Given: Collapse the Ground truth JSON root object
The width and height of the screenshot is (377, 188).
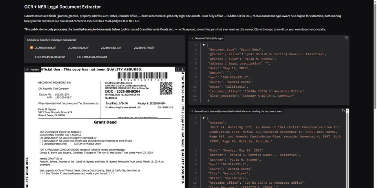Looking at the screenshot, I should tap(204, 118).
